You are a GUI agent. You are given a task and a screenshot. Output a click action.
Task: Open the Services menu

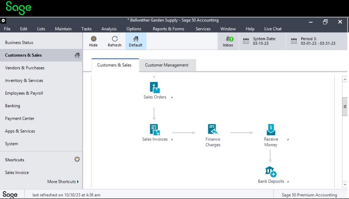pos(203,29)
